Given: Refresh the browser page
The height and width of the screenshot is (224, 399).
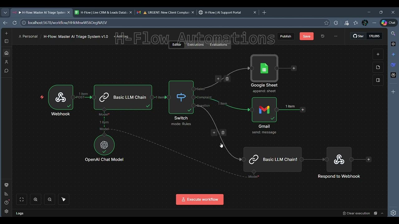Looking at the screenshot, I should (x=14, y=23).
